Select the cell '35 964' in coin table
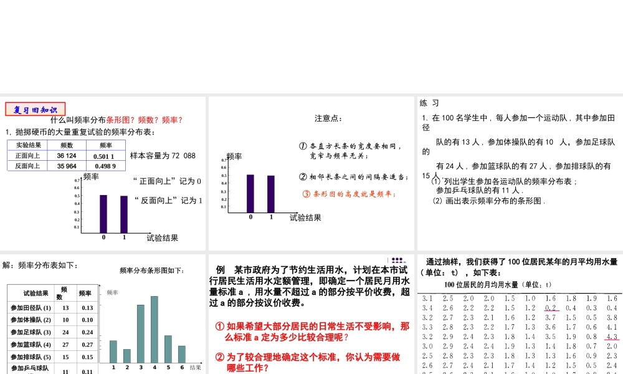The image size is (623, 374). point(67,166)
